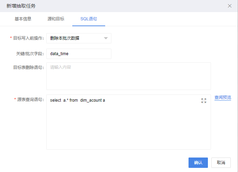Click the dropdown arrow beside 删除本批次数据
Screen dimensions: 238x172
point(106,38)
